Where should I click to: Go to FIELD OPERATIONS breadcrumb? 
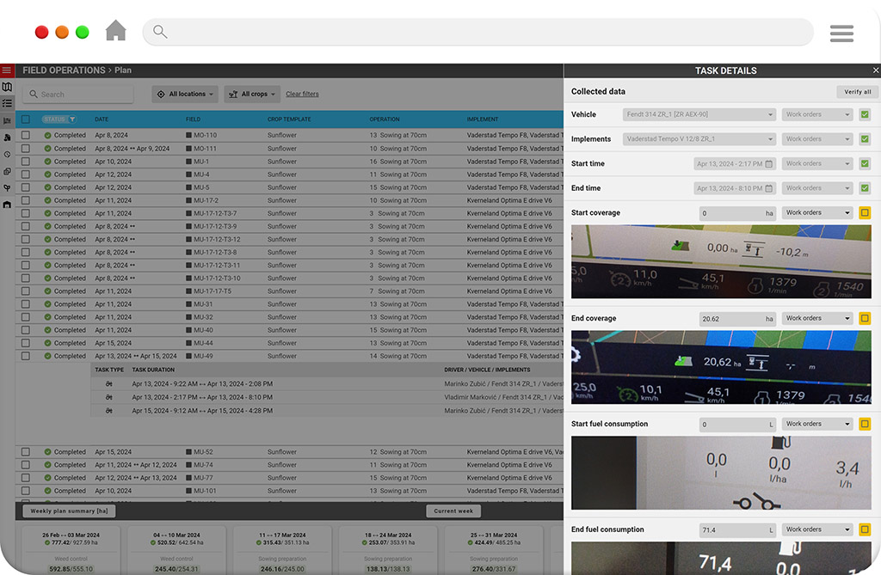click(x=64, y=70)
